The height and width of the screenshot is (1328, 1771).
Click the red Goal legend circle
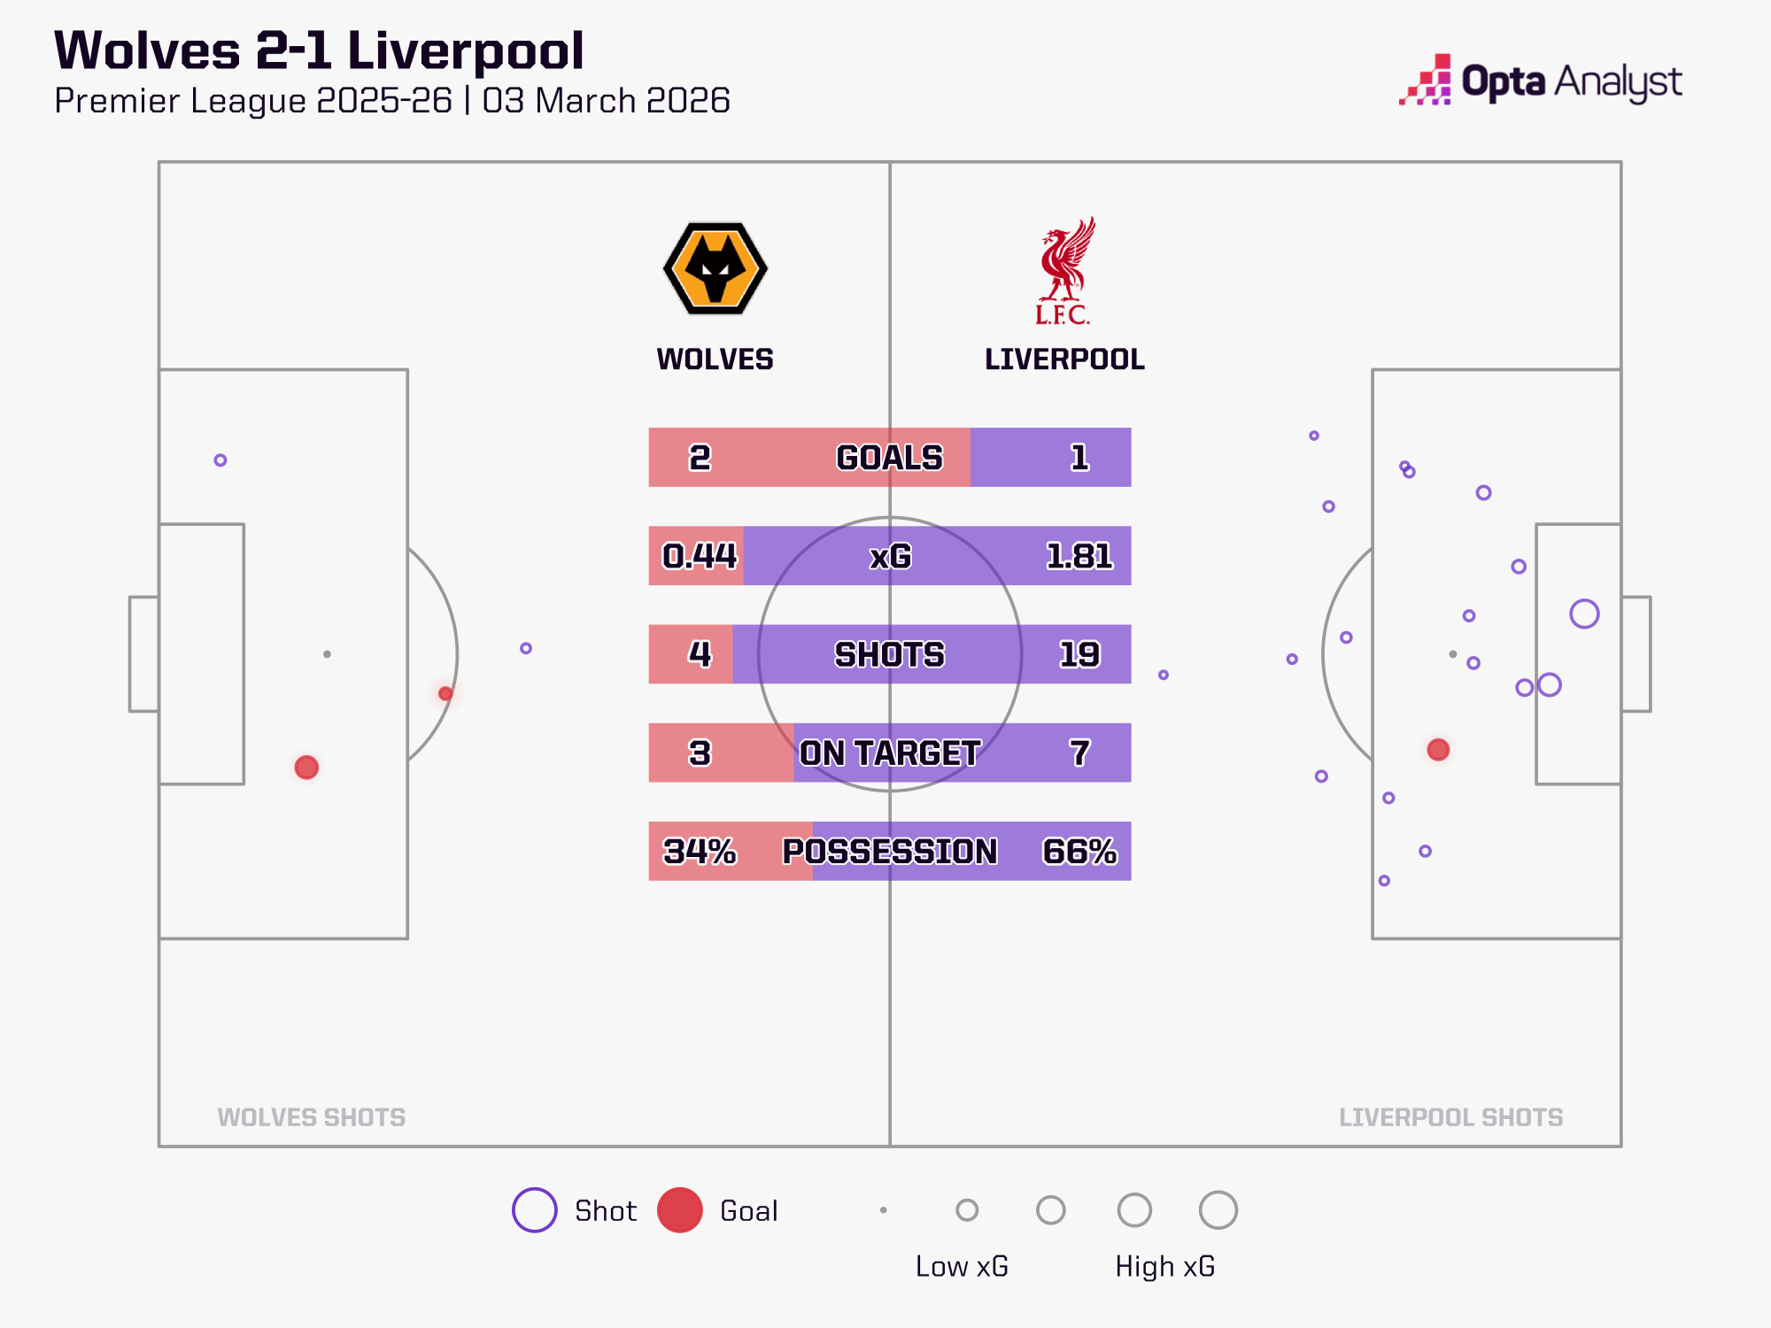(x=680, y=1210)
